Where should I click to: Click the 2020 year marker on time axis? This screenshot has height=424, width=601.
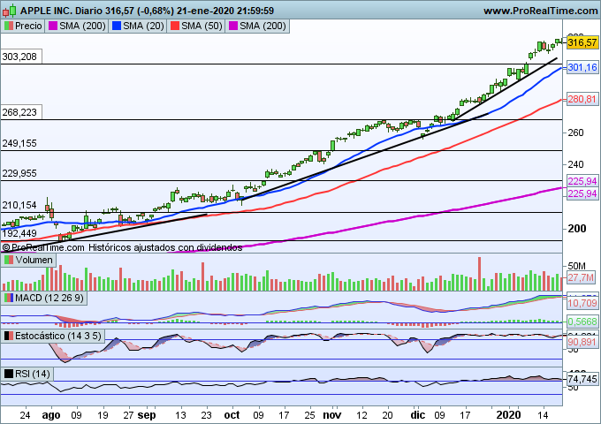508,415
